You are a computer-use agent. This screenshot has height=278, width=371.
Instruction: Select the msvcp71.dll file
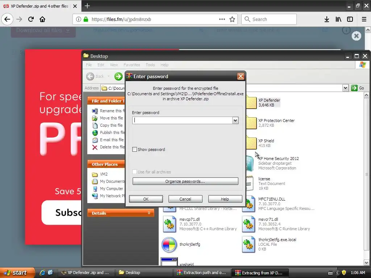[200, 224]
